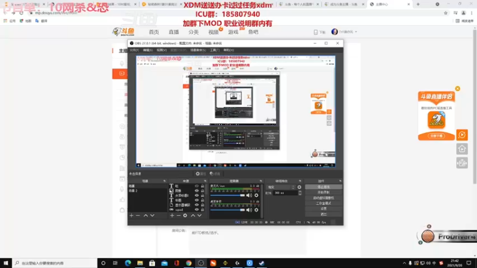Bookmark this page with the star icon

(445, 13)
